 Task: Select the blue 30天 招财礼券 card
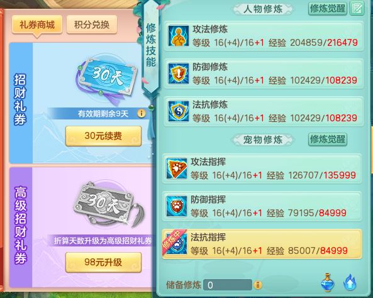108,78
